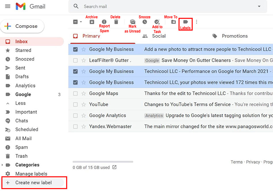Click the Compose button
Viewport: 273px width, 192px height.
click(x=22, y=26)
